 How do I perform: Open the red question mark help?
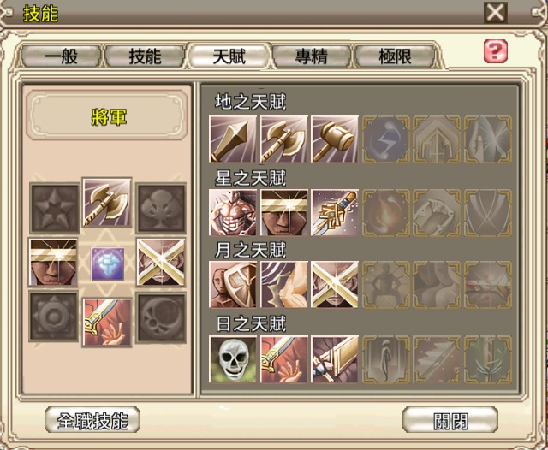point(496,51)
